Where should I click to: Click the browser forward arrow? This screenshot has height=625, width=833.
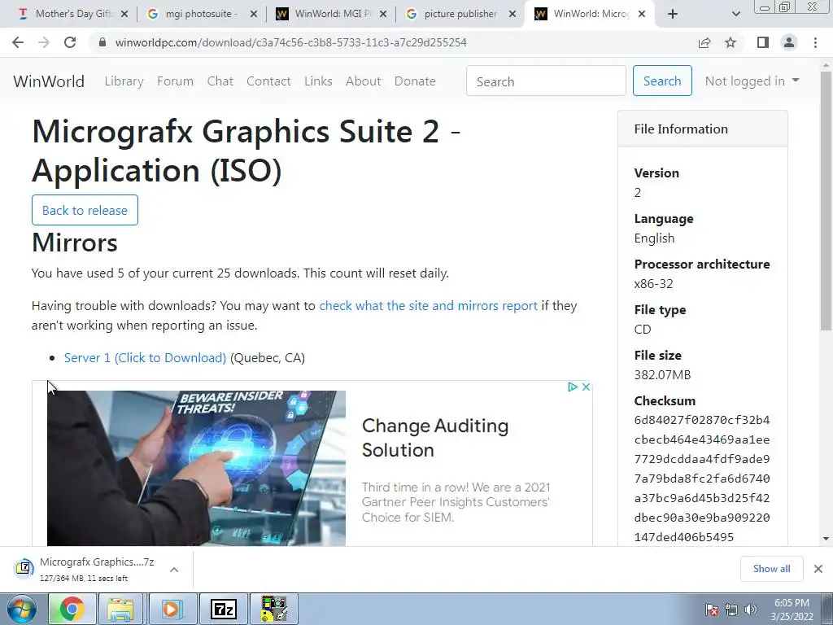pos(44,42)
